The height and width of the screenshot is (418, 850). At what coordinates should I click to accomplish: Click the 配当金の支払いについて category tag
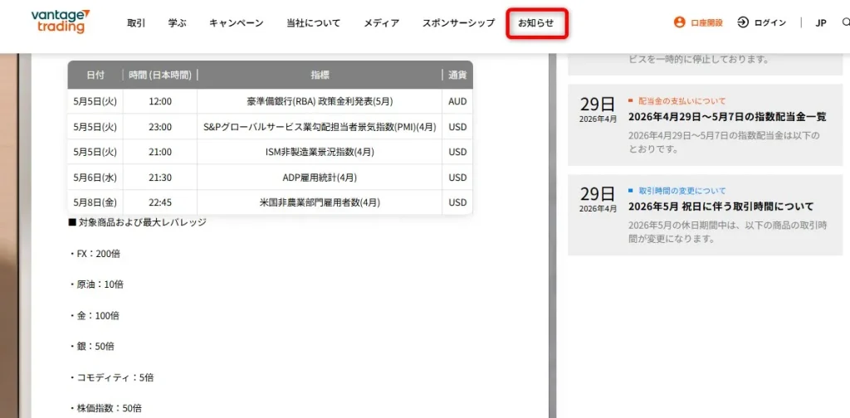682,100
